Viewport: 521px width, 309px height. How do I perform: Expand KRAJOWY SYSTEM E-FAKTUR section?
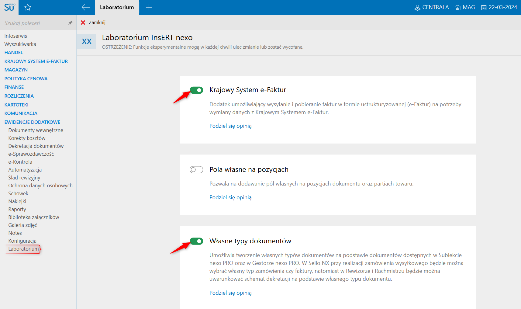pos(36,61)
